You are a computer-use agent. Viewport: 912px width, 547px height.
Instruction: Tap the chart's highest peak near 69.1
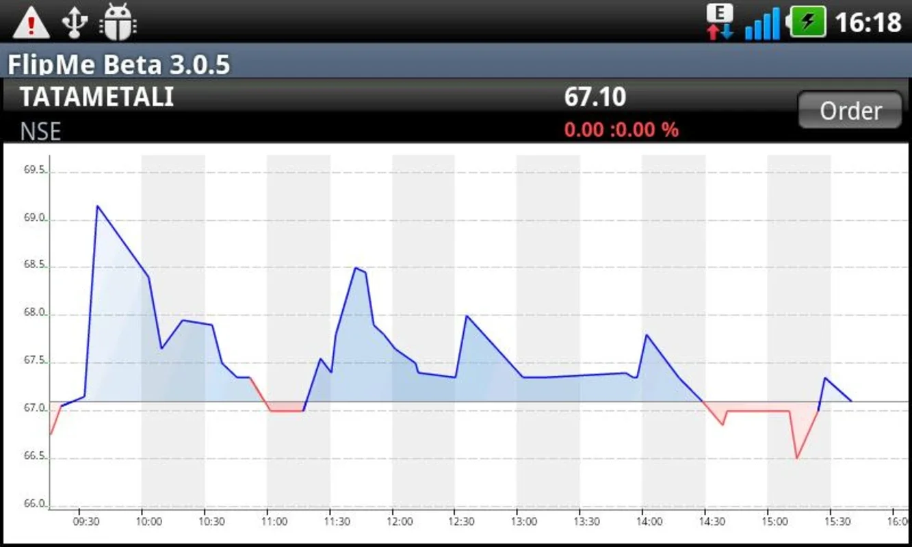point(97,206)
